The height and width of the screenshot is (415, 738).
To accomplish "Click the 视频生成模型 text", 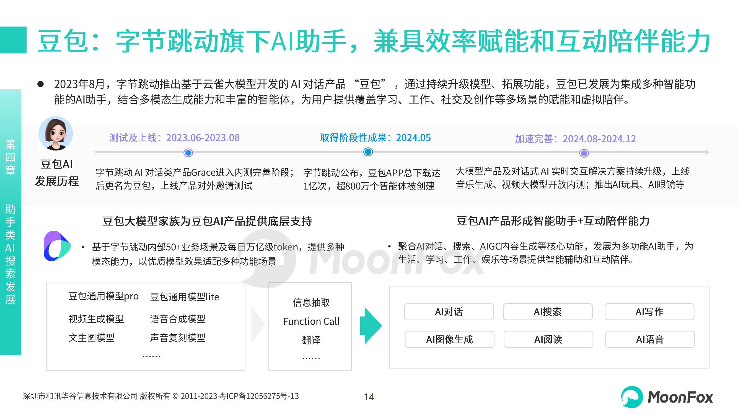I will click(x=96, y=319).
